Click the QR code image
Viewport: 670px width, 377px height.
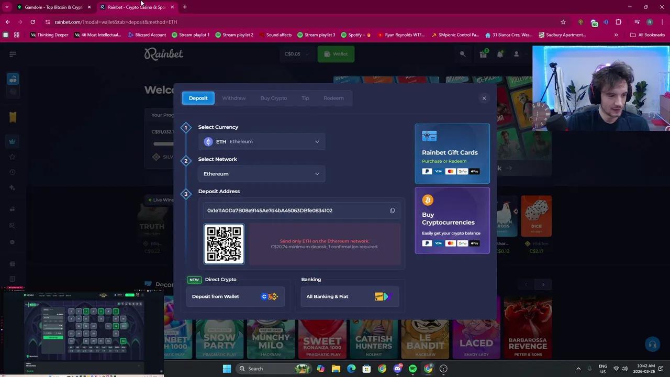click(224, 244)
